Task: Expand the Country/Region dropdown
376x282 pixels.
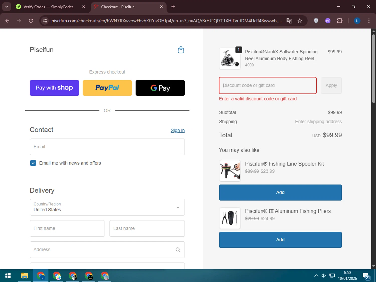Action: point(107,207)
